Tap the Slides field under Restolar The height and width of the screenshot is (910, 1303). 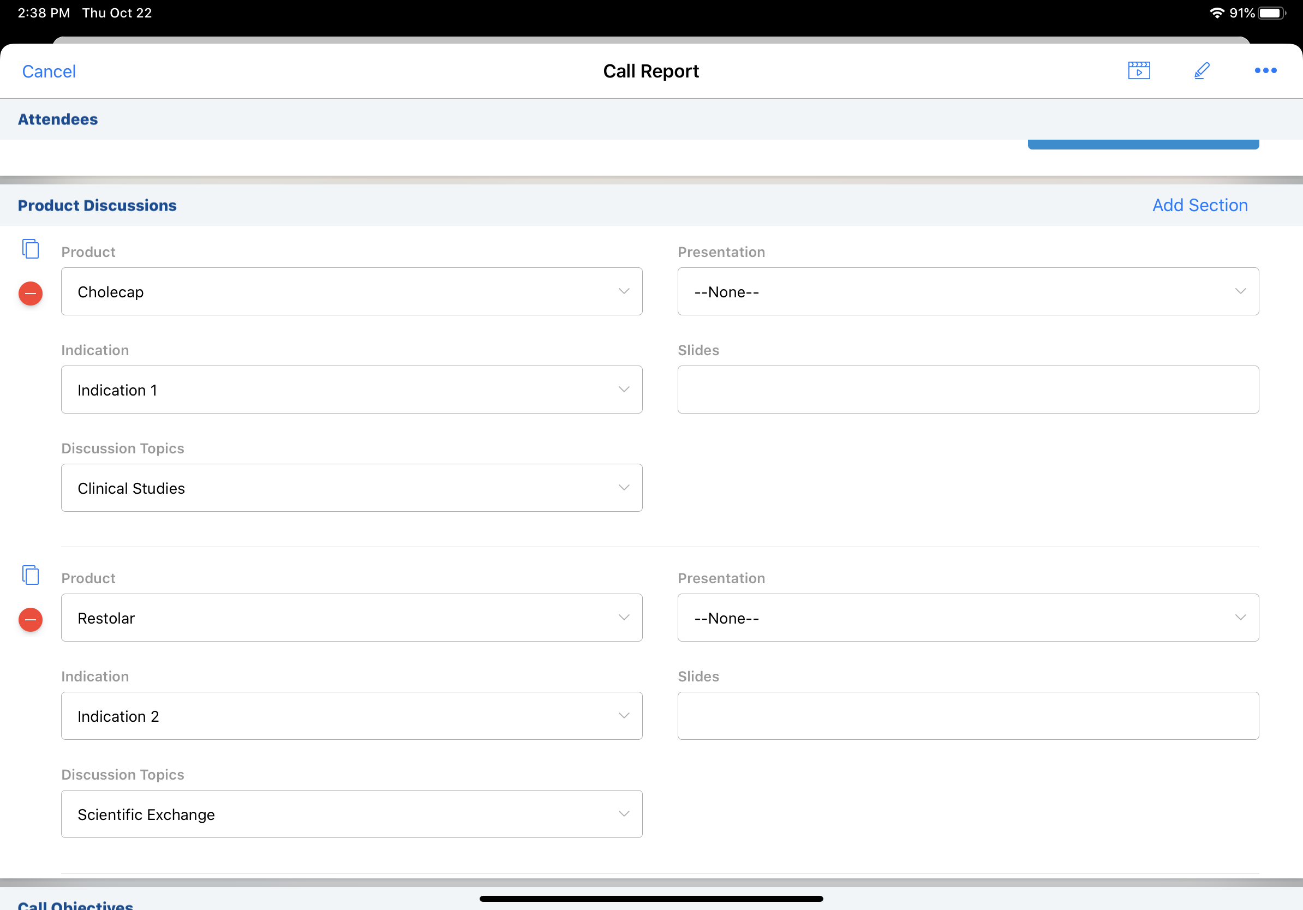(x=967, y=716)
